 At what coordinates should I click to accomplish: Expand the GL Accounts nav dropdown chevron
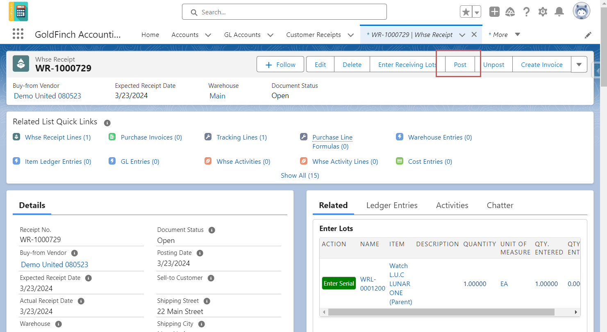[271, 35]
